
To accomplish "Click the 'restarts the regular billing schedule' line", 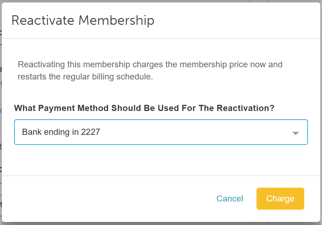I will [85, 77].
